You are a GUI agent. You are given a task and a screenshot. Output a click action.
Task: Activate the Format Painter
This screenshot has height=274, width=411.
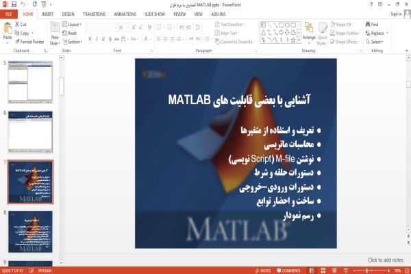pos(29,42)
